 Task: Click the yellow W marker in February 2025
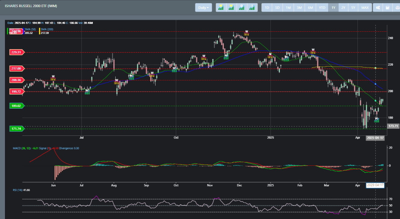[x=313, y=51]
